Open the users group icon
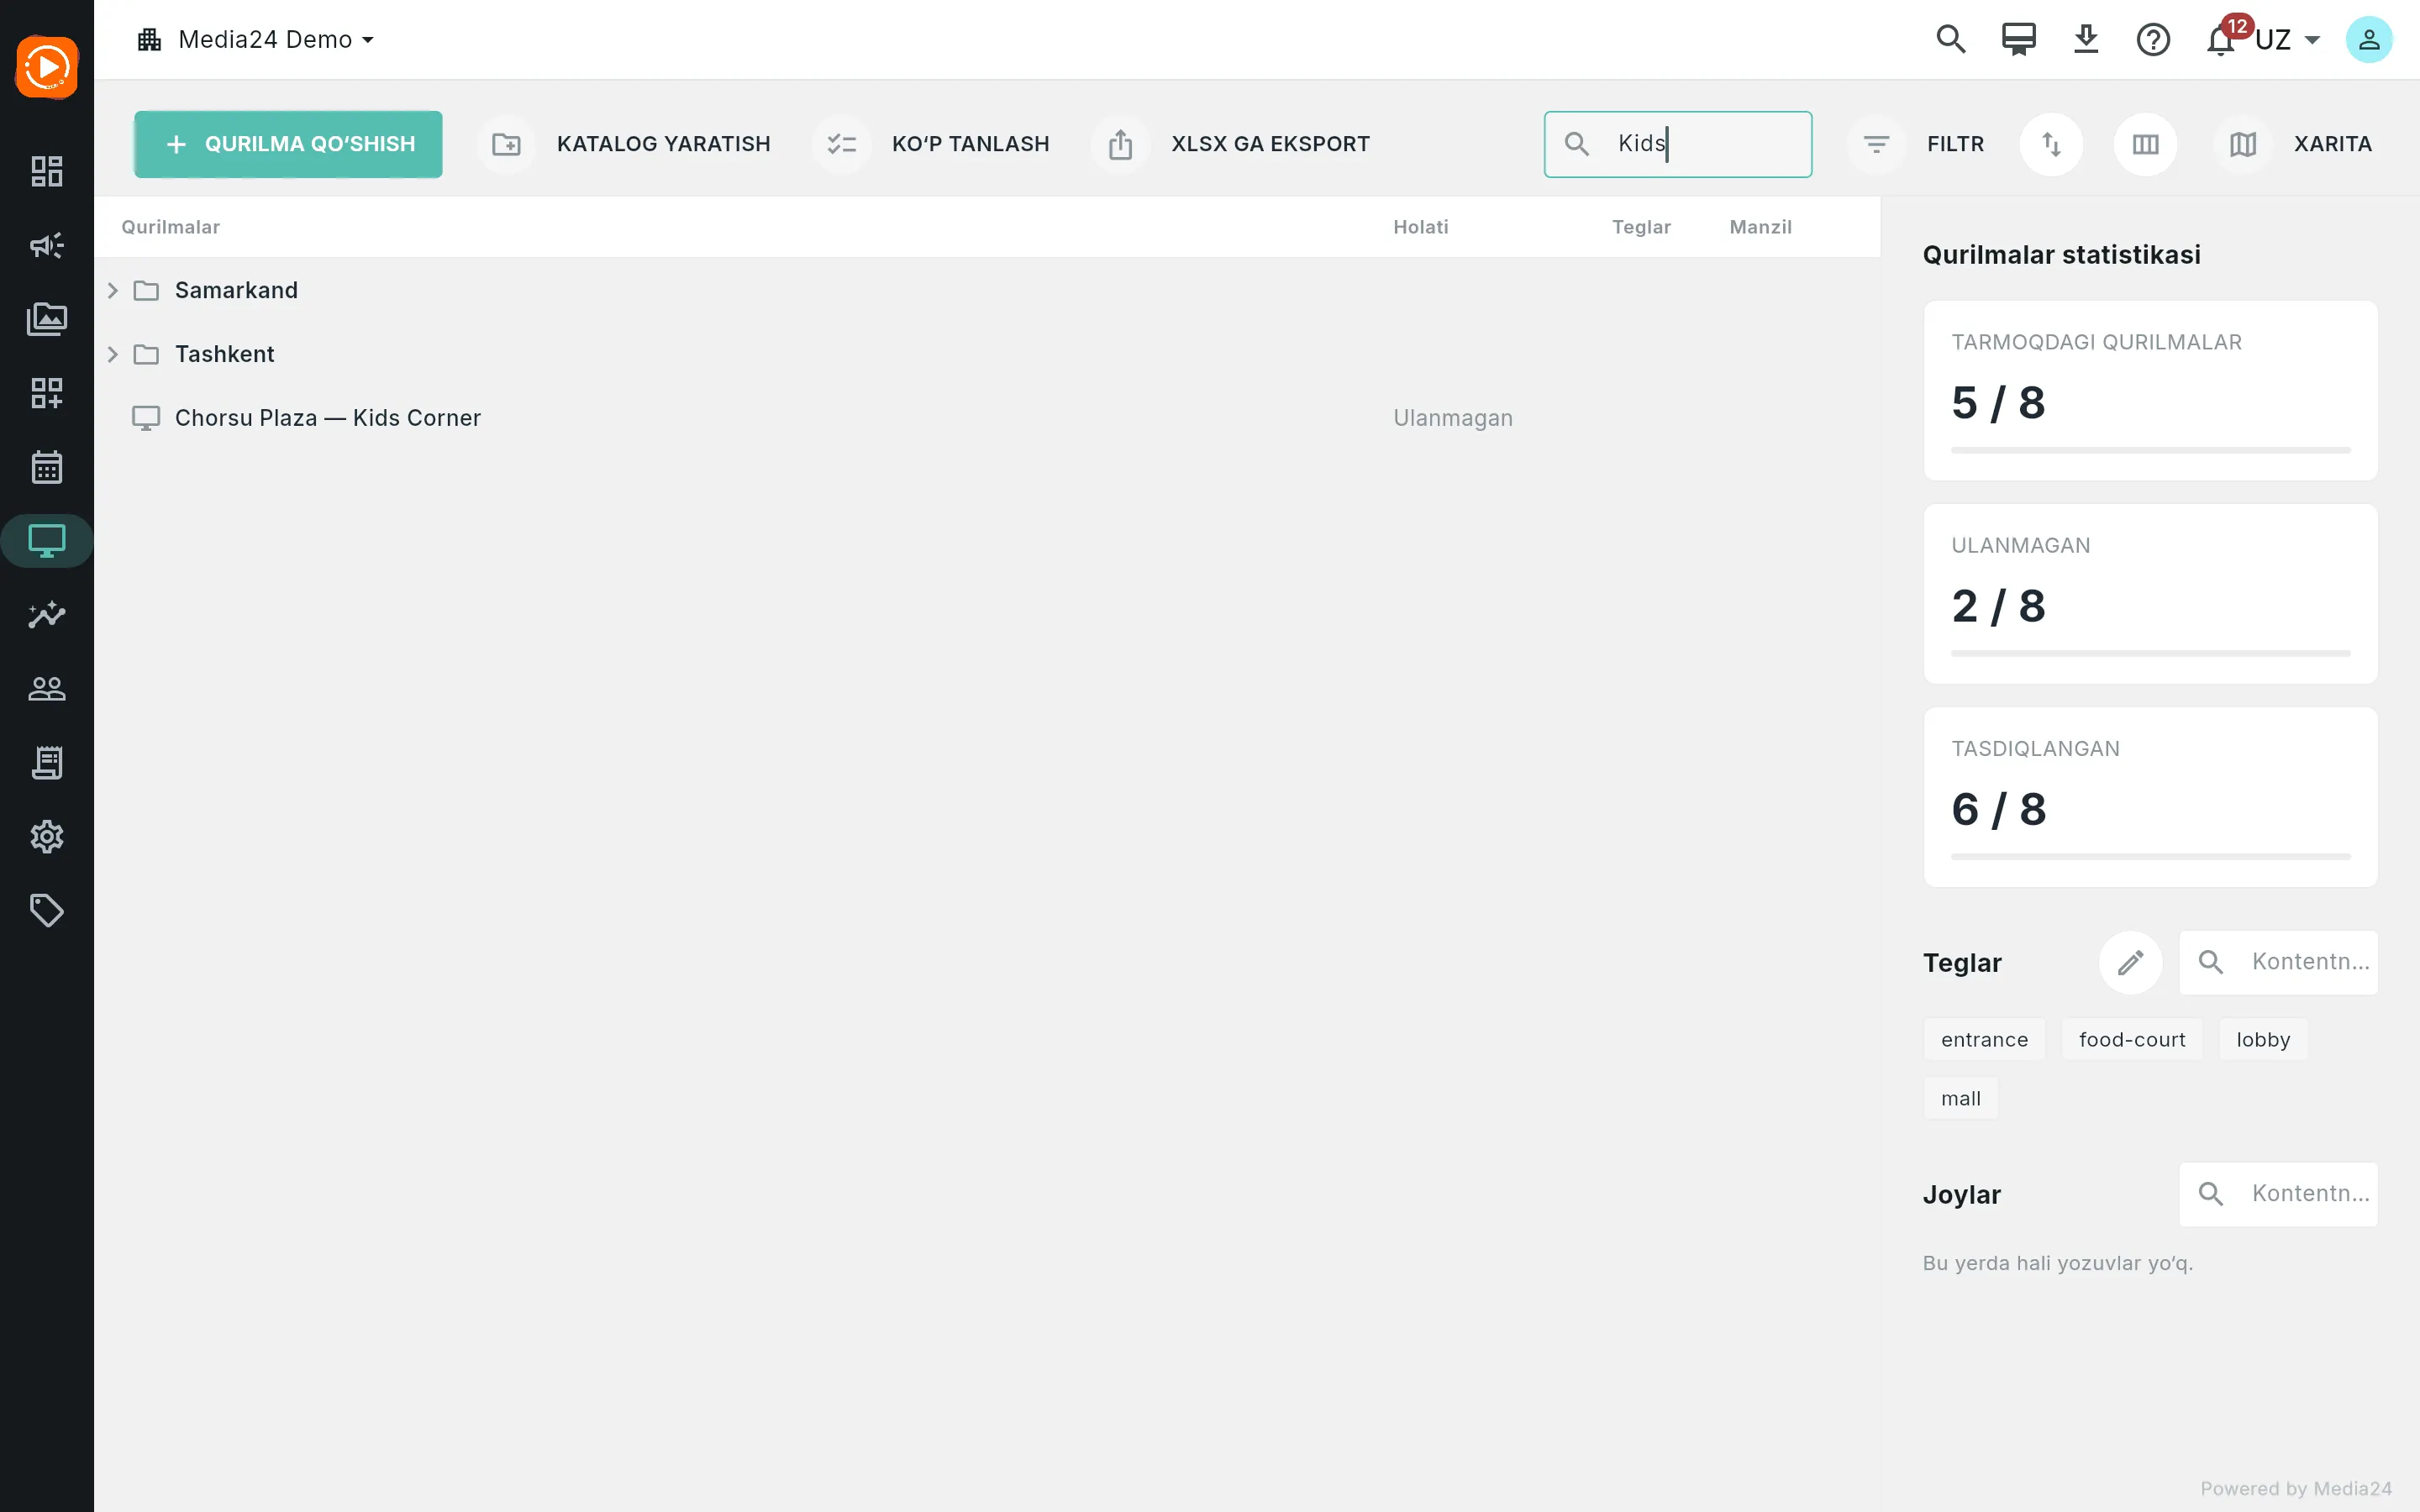Image resolution: width=2420 pixels, height=1512 pixels. 47,688
